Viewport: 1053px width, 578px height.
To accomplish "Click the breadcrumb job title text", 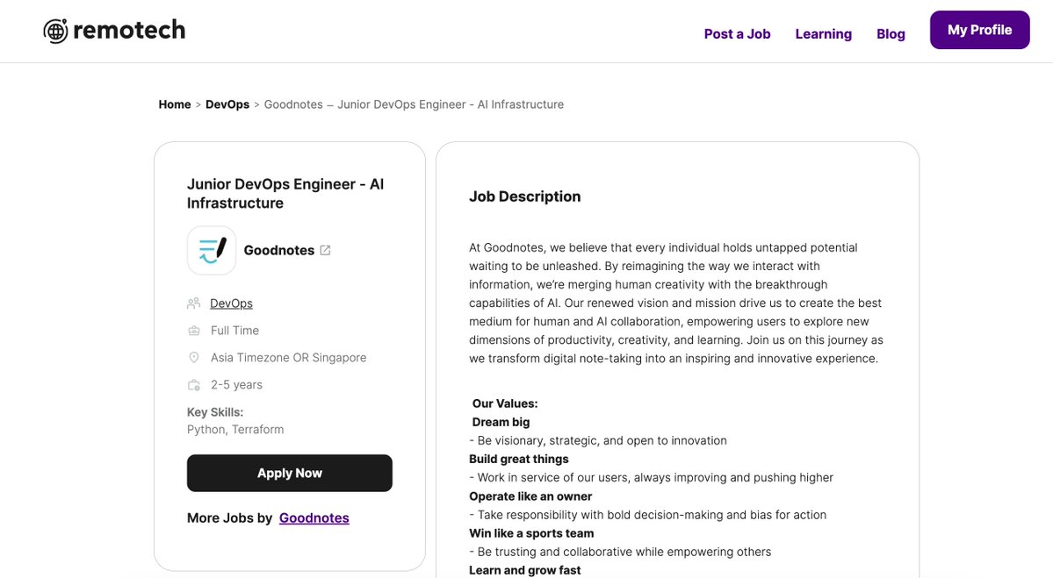I will click(414, 104).
